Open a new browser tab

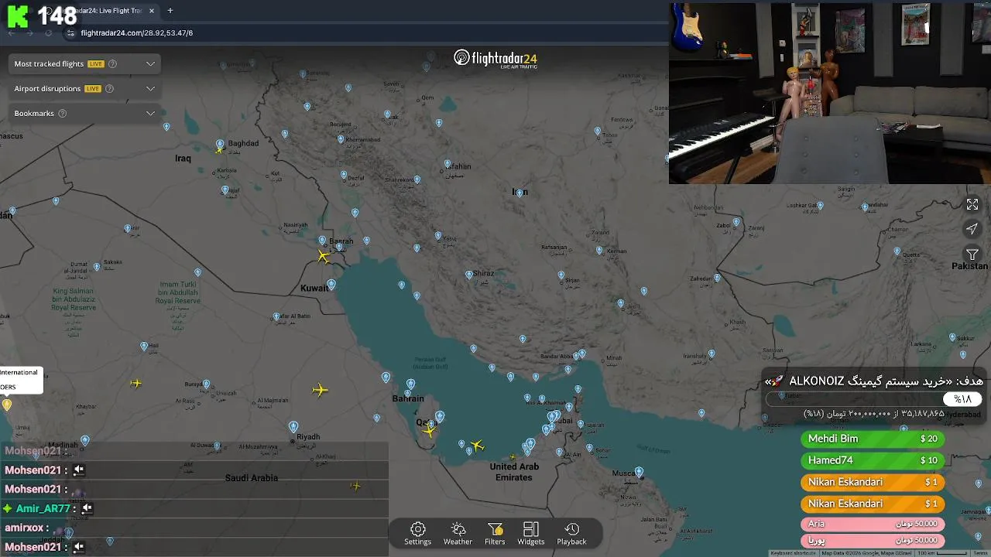170,11
